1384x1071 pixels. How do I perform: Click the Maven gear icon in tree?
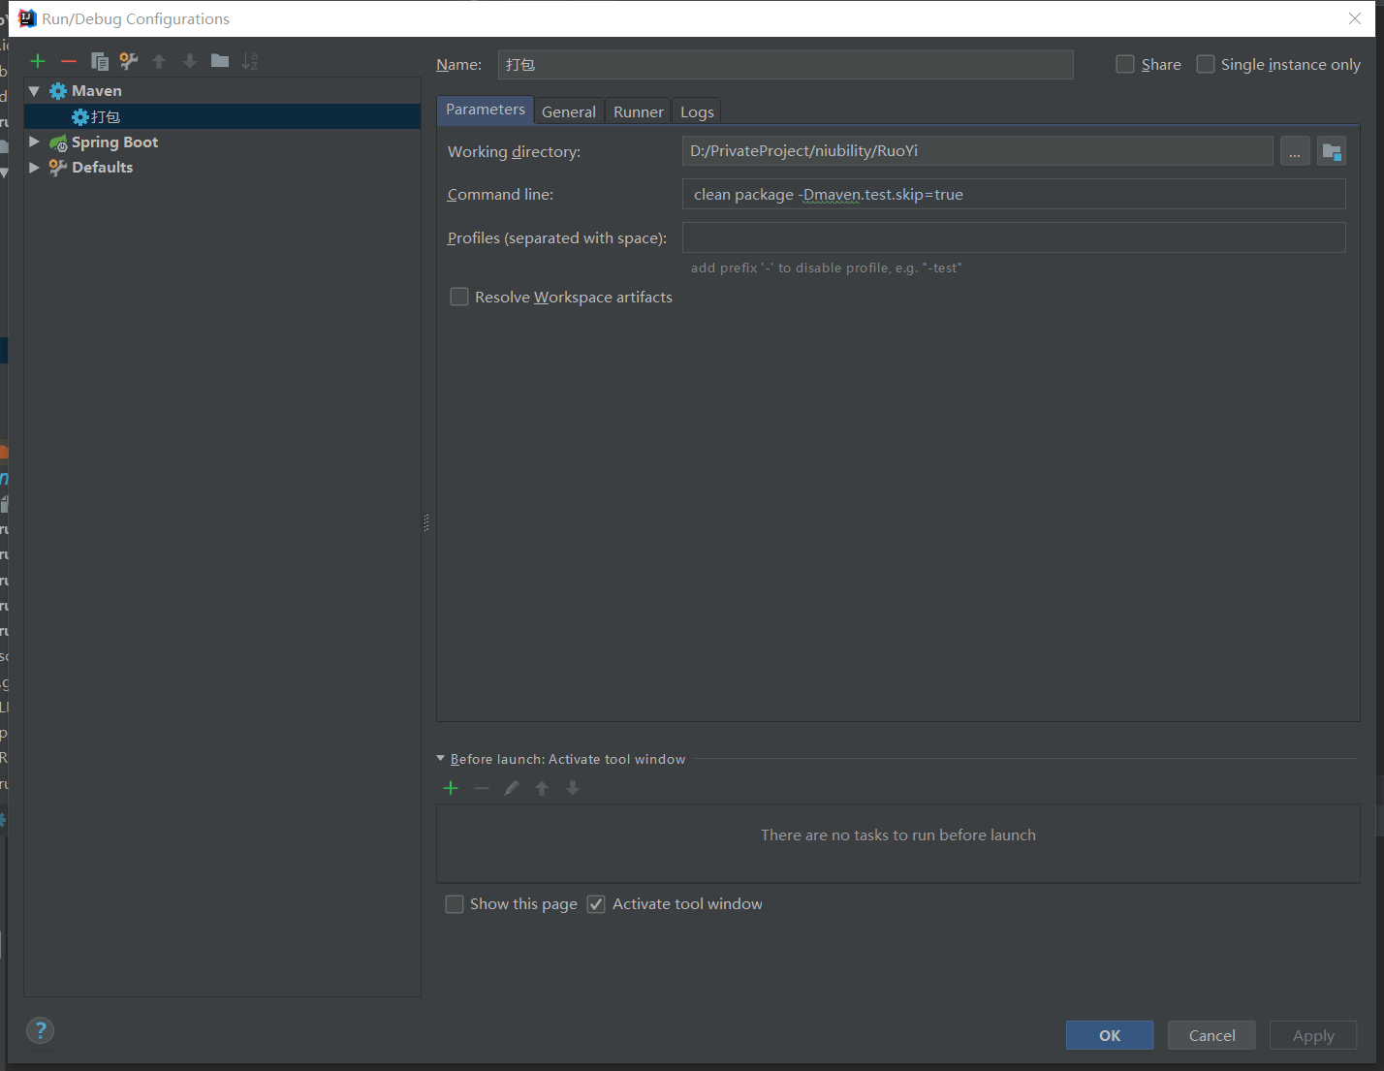[x=58, y=91]
